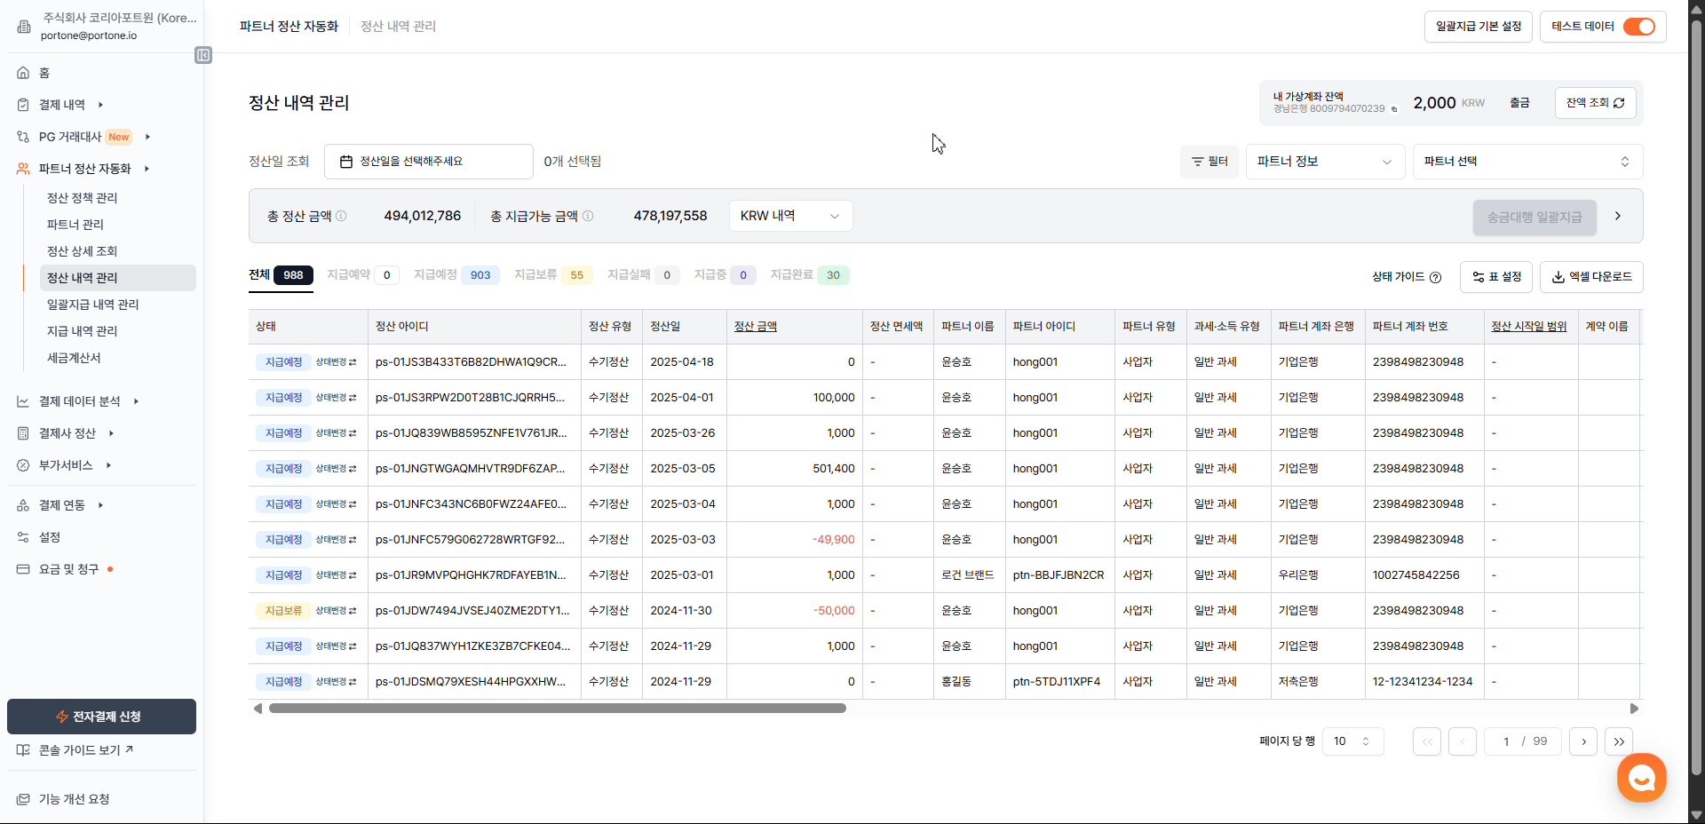Click the 표 설정 button
Viewport: 1705px width, 824px height.
(1496, 277)
